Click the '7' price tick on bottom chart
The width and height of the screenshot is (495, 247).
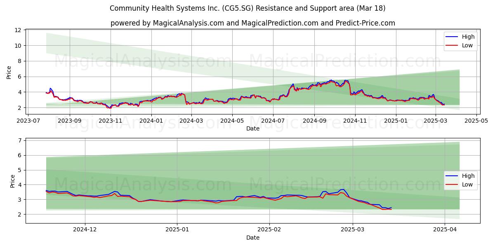point(20,140)
